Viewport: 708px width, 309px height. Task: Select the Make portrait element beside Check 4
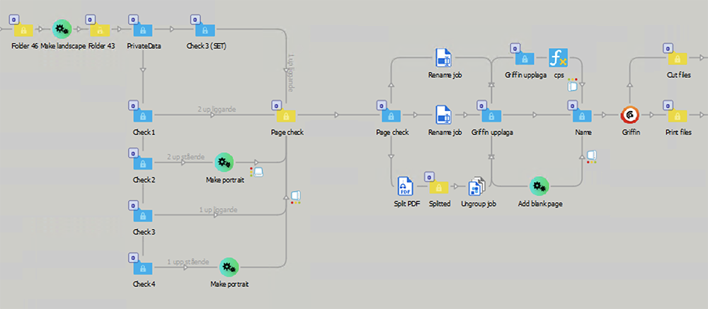[229, 267]
